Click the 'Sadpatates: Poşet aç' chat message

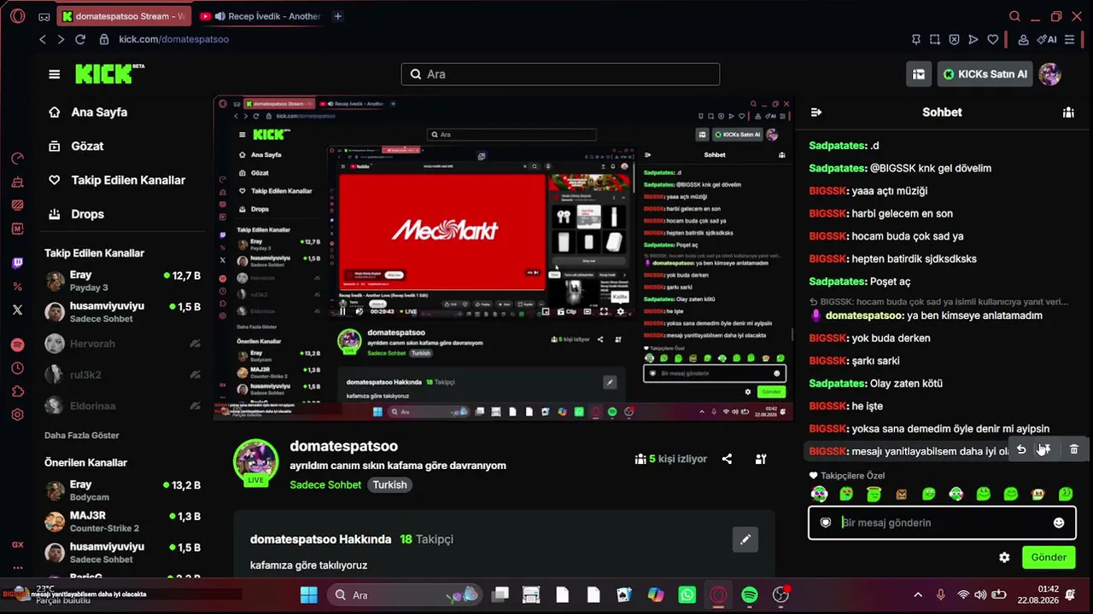coord(860,281)
